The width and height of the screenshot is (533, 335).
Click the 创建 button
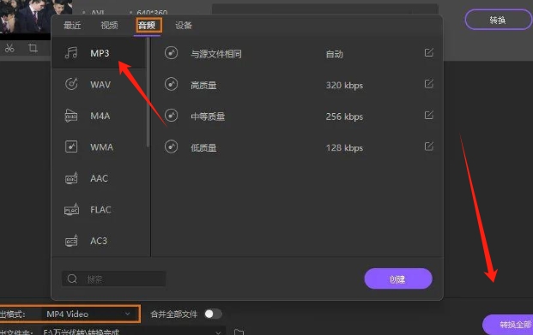tap(398, 278)
